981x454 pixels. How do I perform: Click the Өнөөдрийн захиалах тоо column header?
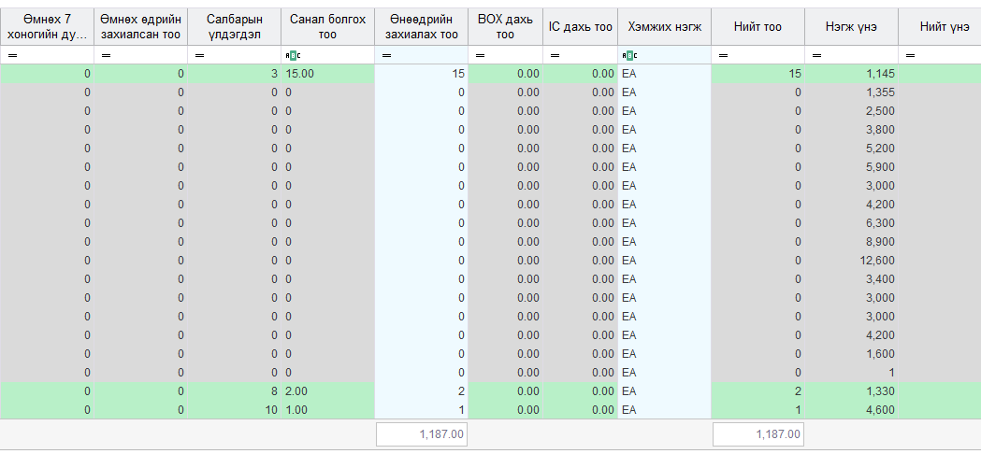(x=421, y=27)
